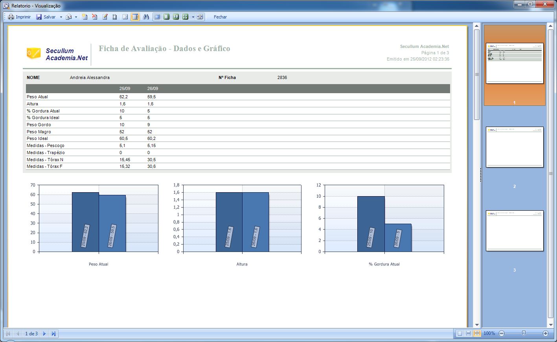Select the page 3 thumbnail

(515, 231)
